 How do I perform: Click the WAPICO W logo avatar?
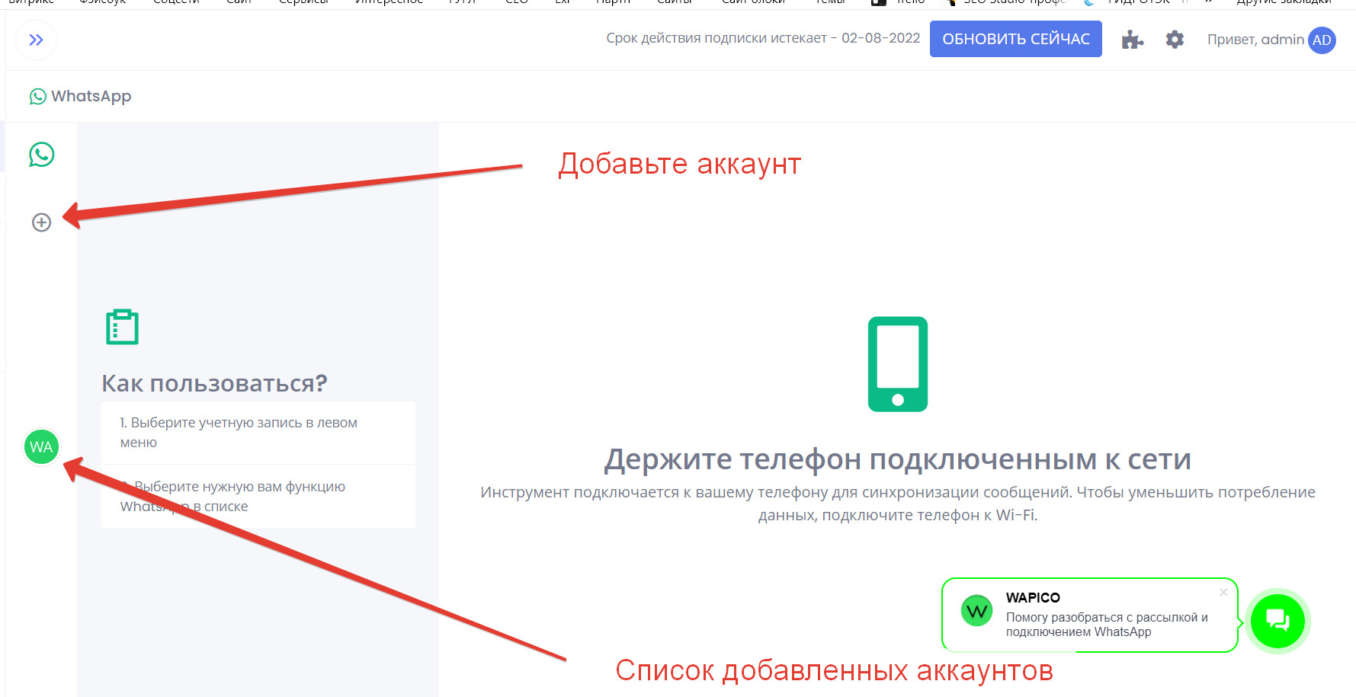click(x=976, y=610)
